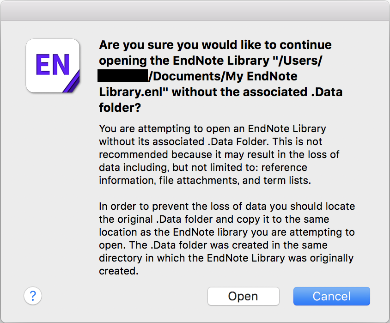Click the 'file attachments' text
Viewport: 390px width, 323px height.
tap(198, 180)
